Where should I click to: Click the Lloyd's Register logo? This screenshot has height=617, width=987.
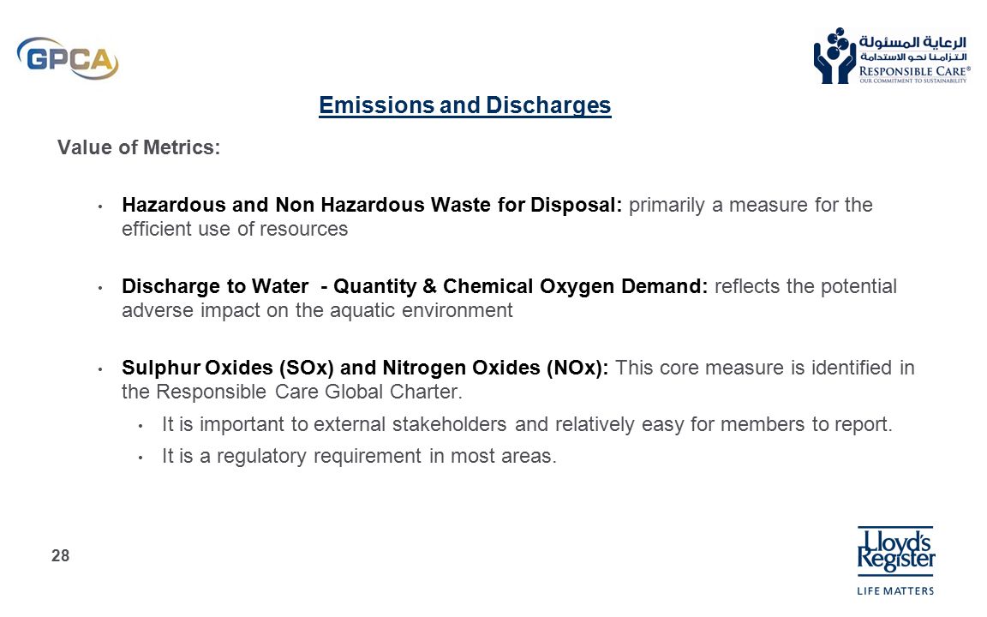tap(895, 551)
